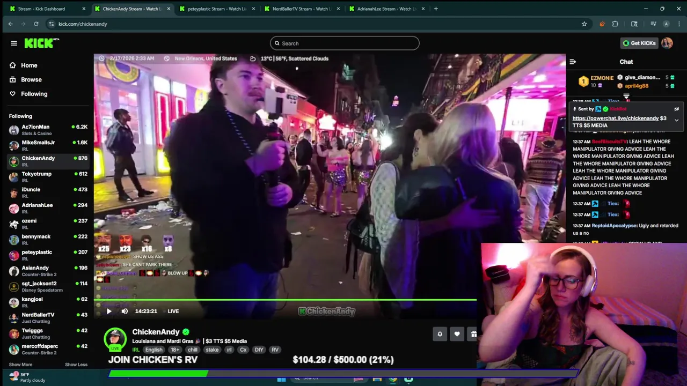687x386 pixels.
Task: Switch to AdrianahLee Stream browser tab
Action: [x=386, y=9]
